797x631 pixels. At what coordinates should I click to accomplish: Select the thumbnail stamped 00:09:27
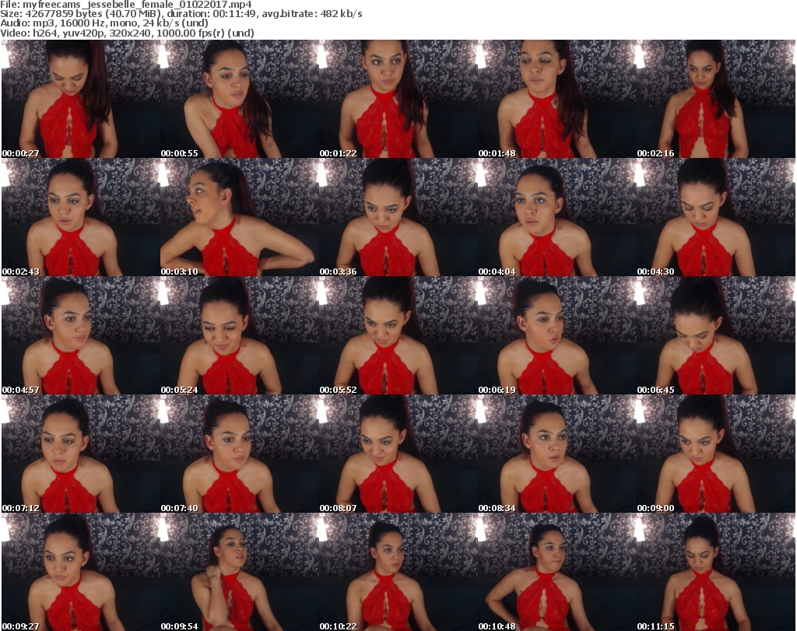[x=81, y=572]
